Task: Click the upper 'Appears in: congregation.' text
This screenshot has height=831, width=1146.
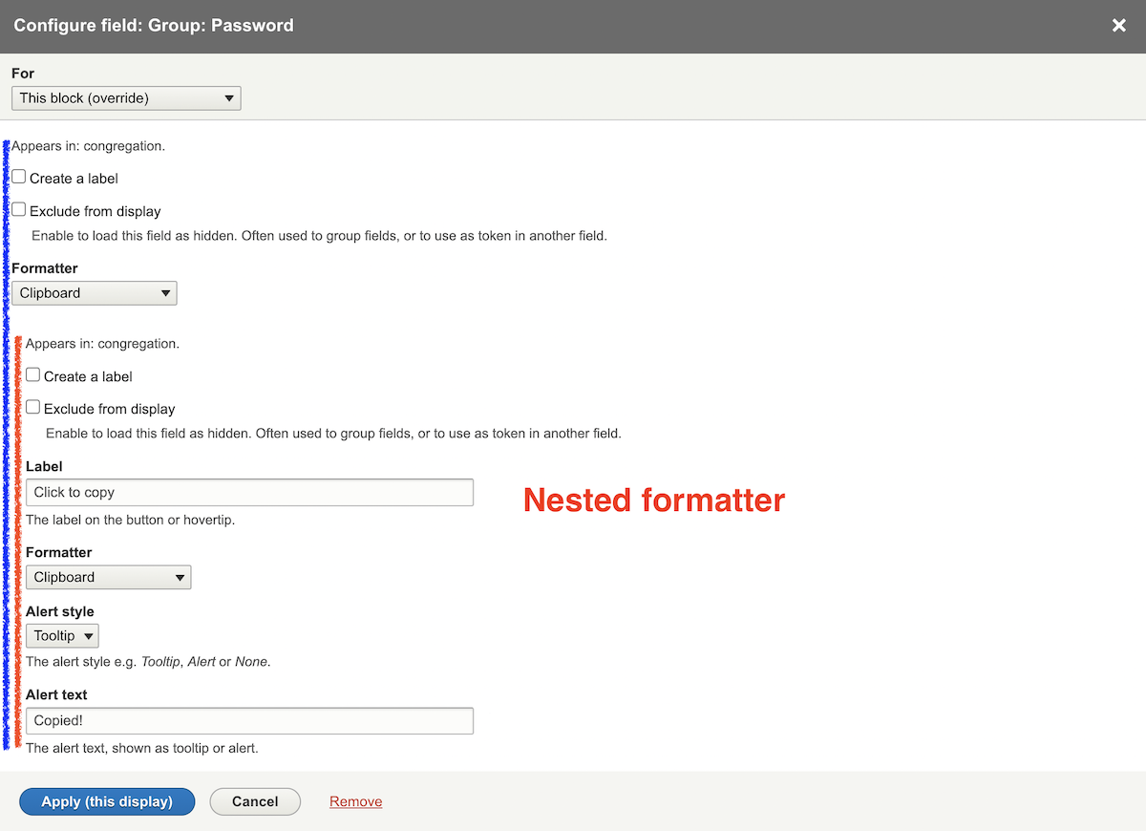Action: 89,146
